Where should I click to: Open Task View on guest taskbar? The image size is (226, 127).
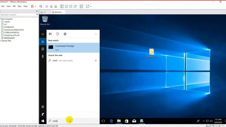[103, 121]
